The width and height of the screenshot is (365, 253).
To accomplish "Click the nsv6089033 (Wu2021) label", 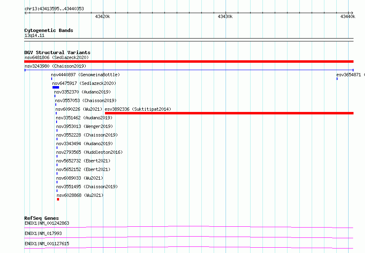I will (x=80, y=178).
